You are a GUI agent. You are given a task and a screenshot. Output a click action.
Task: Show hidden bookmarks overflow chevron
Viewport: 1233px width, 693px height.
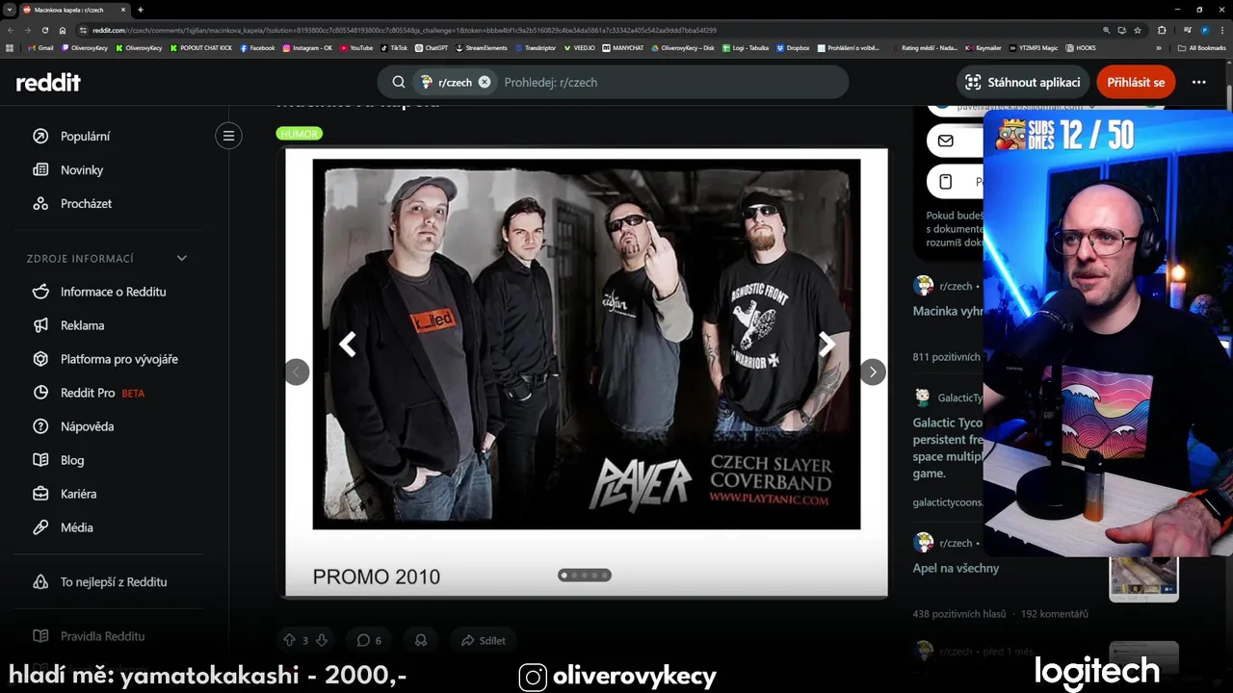1159,47
